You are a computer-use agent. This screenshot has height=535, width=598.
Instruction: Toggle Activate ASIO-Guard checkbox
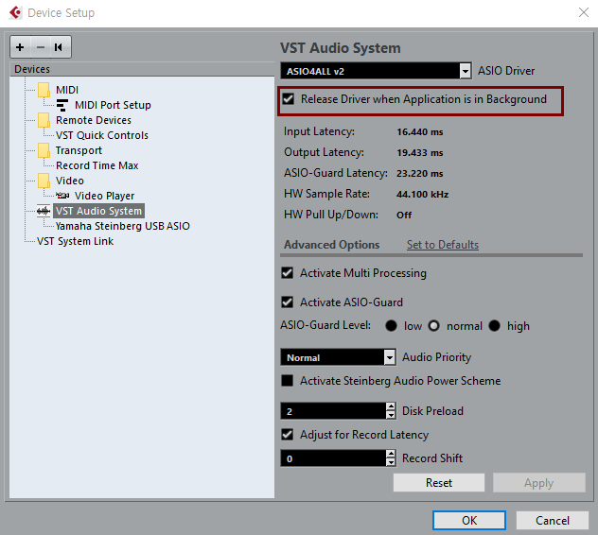click(288, 302)
